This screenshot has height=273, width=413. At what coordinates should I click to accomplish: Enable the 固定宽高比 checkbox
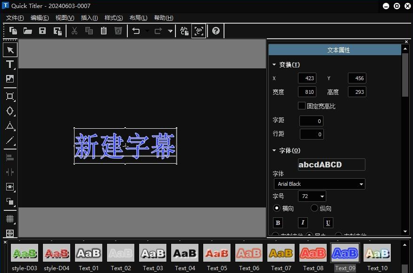pos(302,106)
